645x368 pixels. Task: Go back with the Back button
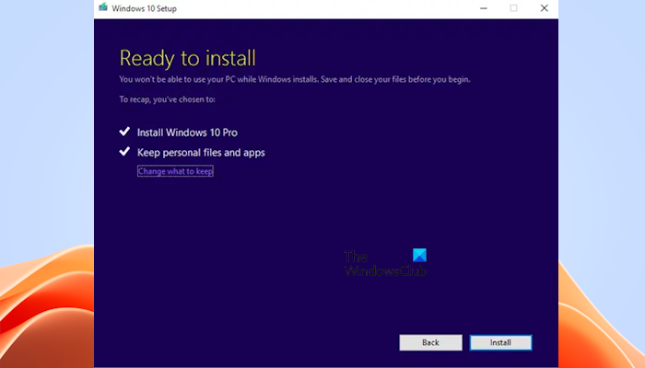click(430, 342)
